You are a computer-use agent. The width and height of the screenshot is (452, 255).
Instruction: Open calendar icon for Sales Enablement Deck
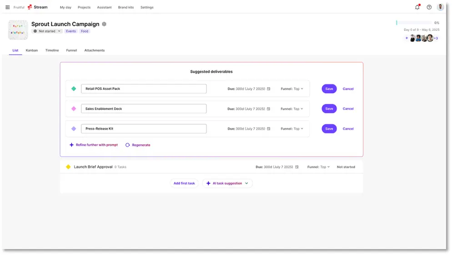click(x=268, y=109)
